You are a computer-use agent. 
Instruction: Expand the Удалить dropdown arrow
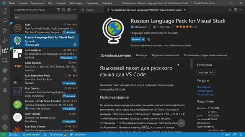[x=143, y=39]
